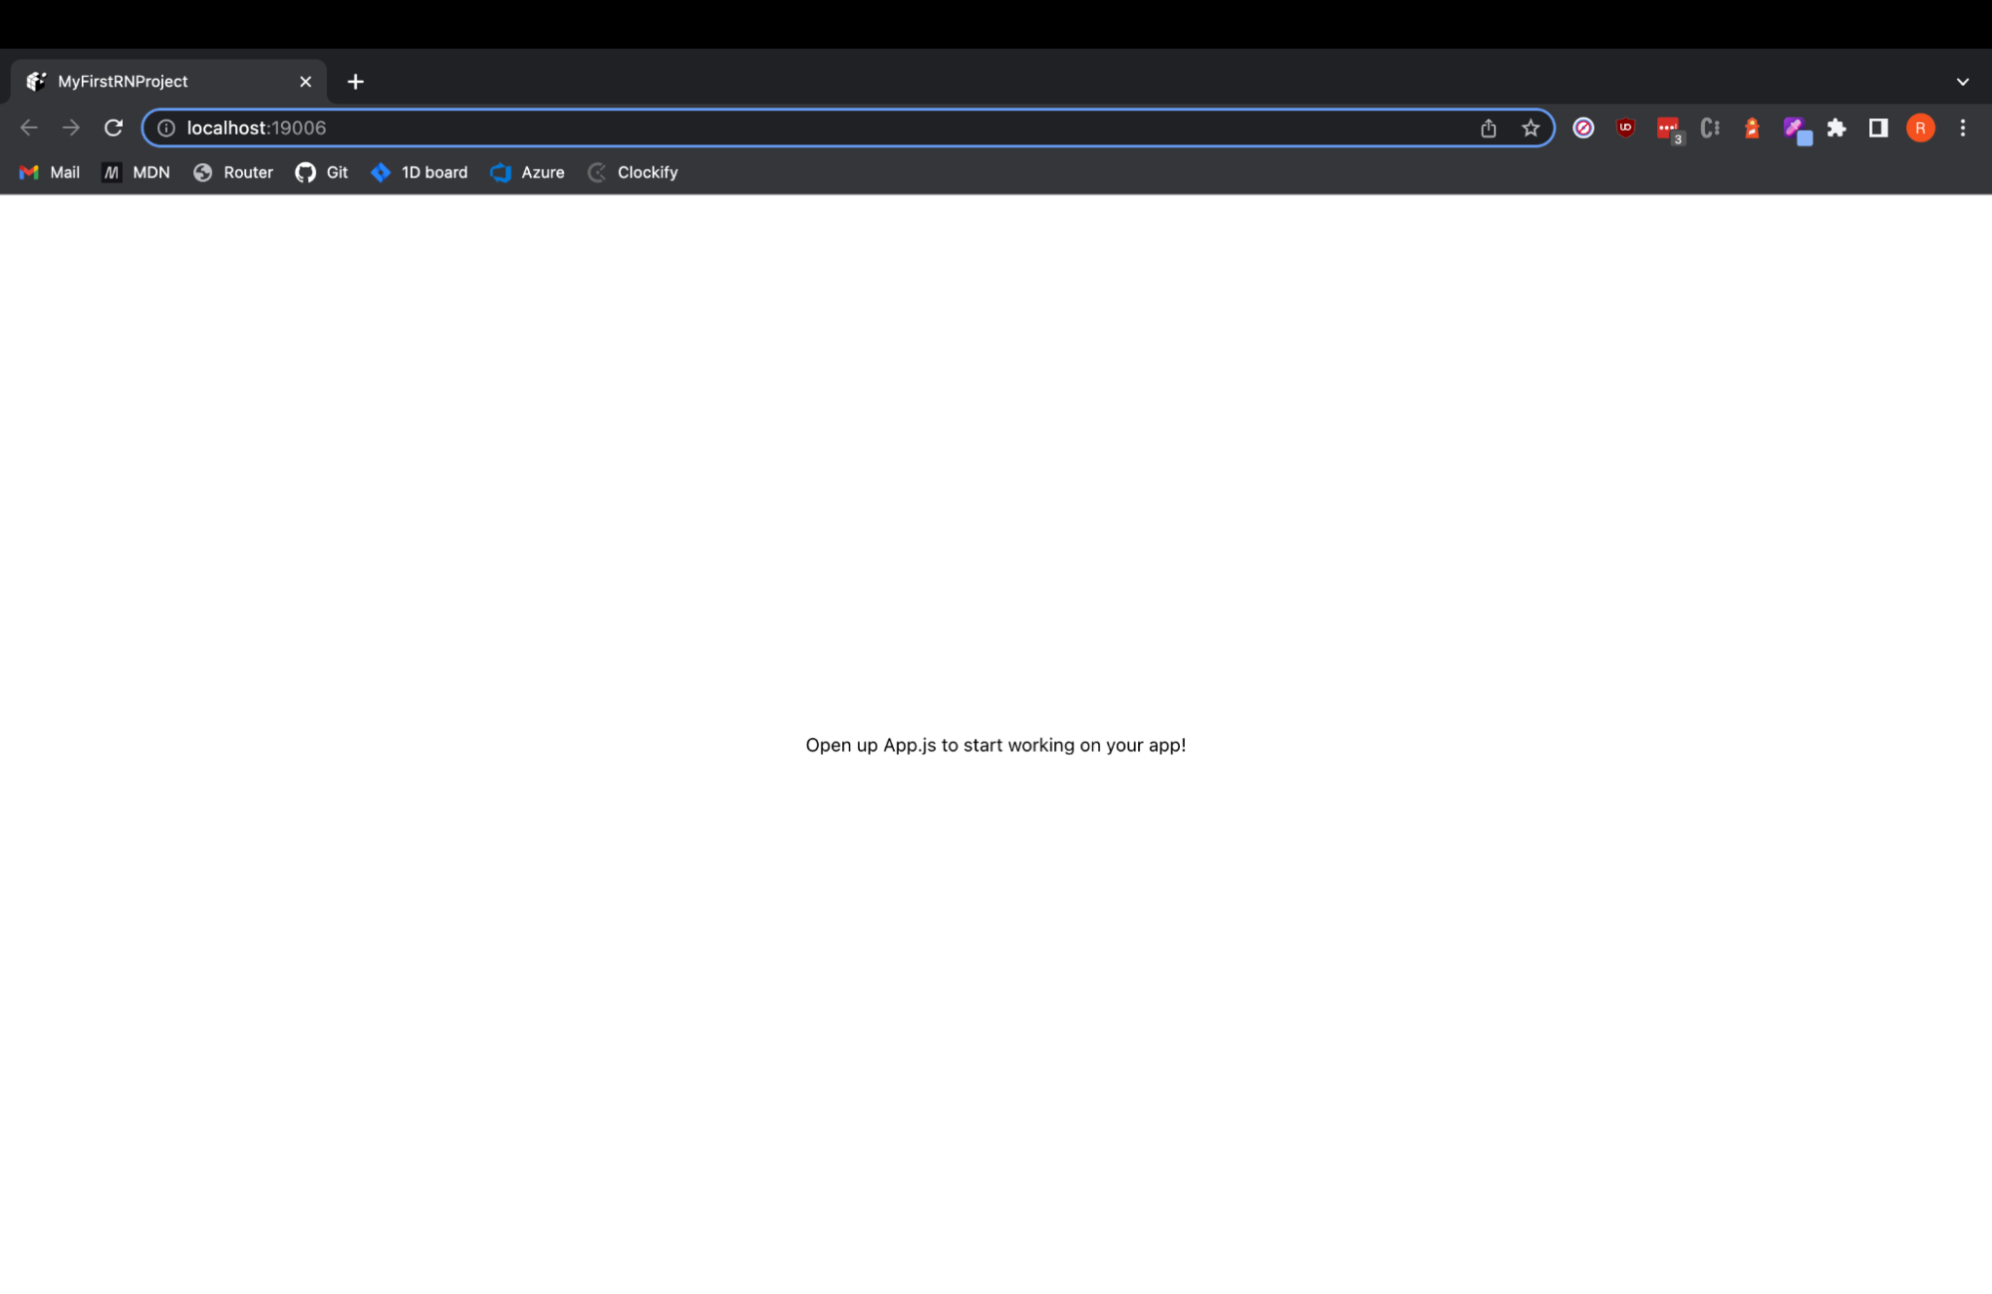Click the share page icon in address bar
This screenshot has width=1992, height=1294.
click(x=1488, y=128)
